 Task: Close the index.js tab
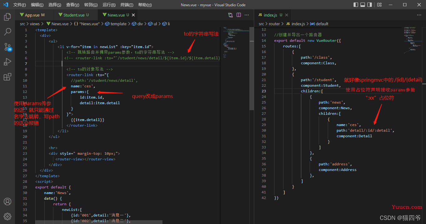point(287,15)
